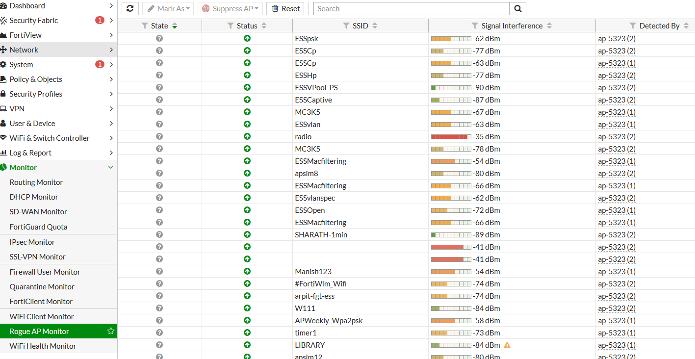Expand Security Fabric chevron
Screen dimensions: 695x359
click(111, 21)
